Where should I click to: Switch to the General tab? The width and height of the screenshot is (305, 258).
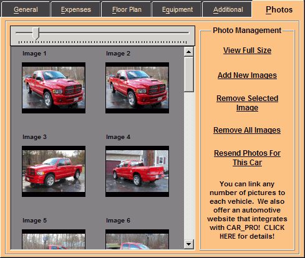pos(26,9)
